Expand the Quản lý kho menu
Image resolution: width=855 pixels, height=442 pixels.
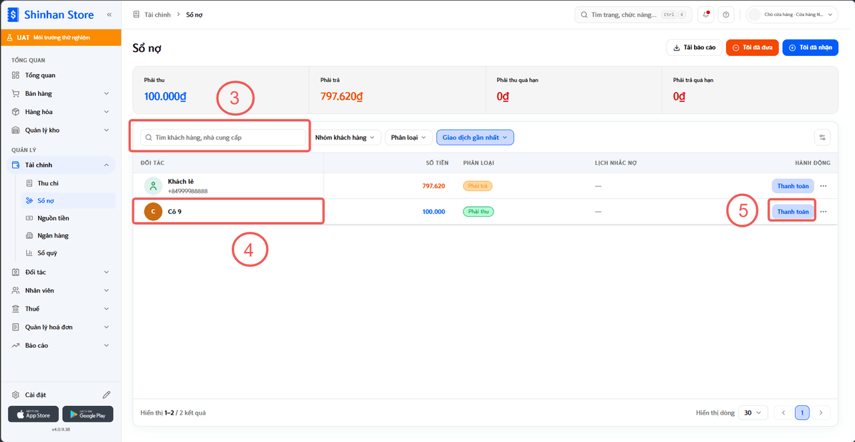point(61,131)
